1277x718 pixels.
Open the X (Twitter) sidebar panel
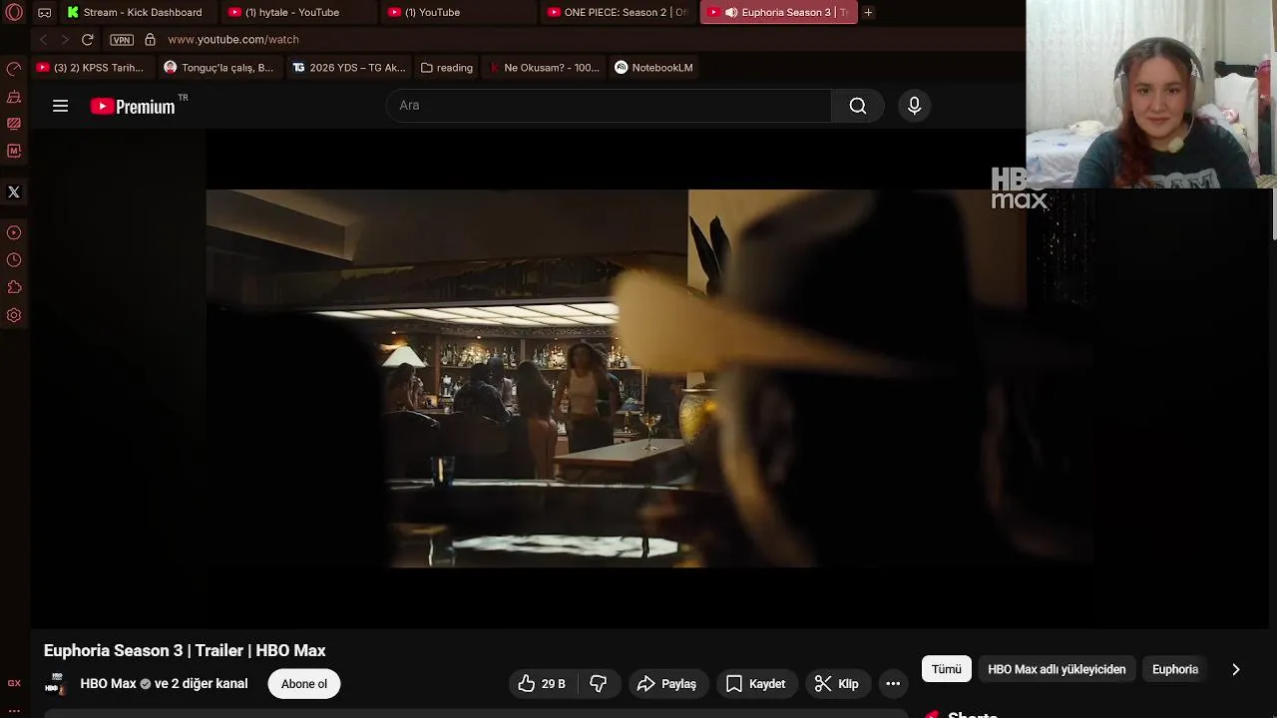point(14,191)
